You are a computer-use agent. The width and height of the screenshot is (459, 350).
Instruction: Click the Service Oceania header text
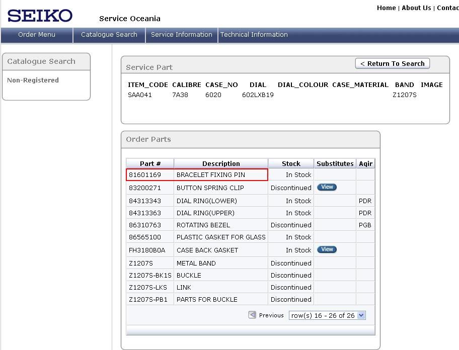pyautogui.click(x=130, y=19)
